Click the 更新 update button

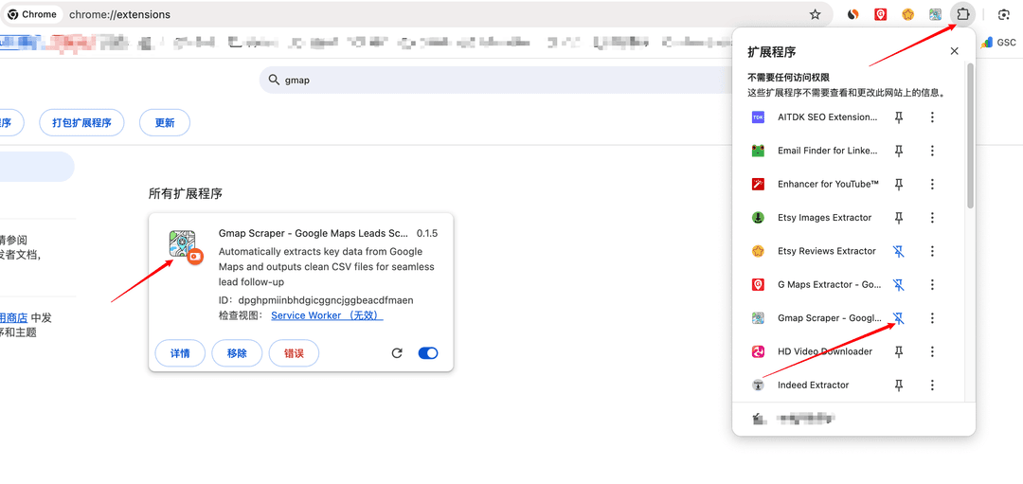(165, 122)
